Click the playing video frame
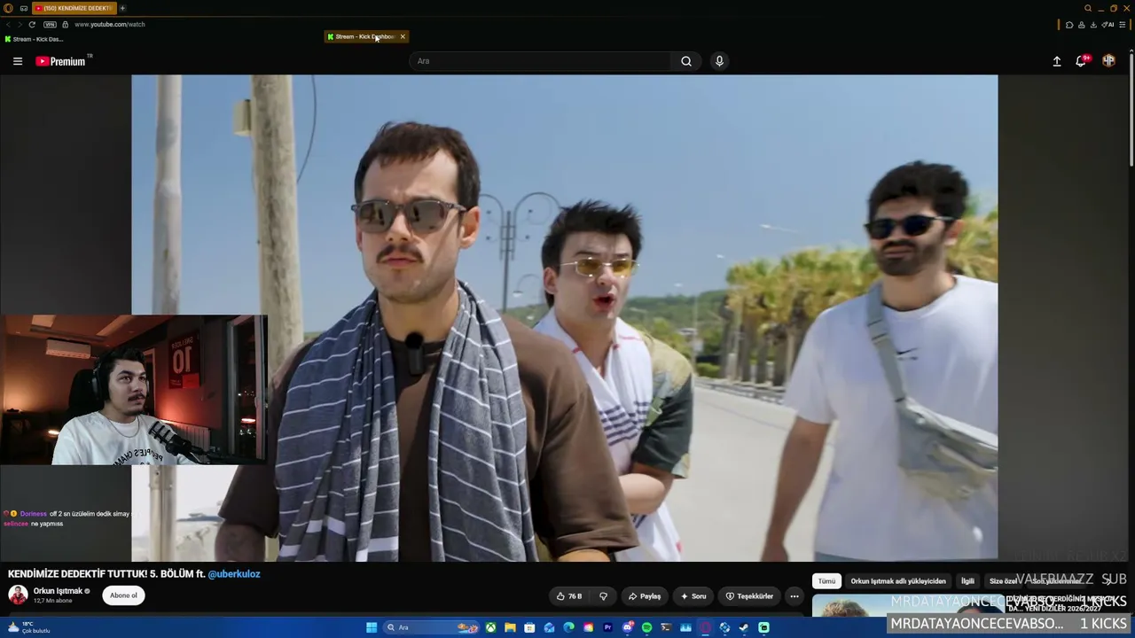 564,317
